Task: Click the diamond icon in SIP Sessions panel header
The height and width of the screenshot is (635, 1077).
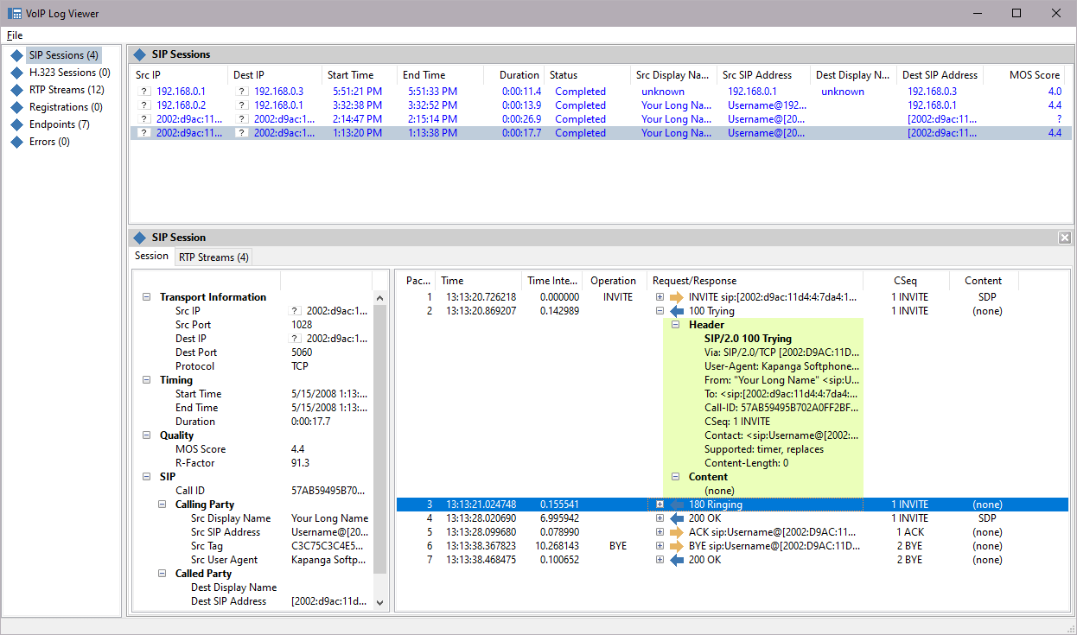Action: pyautogui.click(x=140, y=54)
